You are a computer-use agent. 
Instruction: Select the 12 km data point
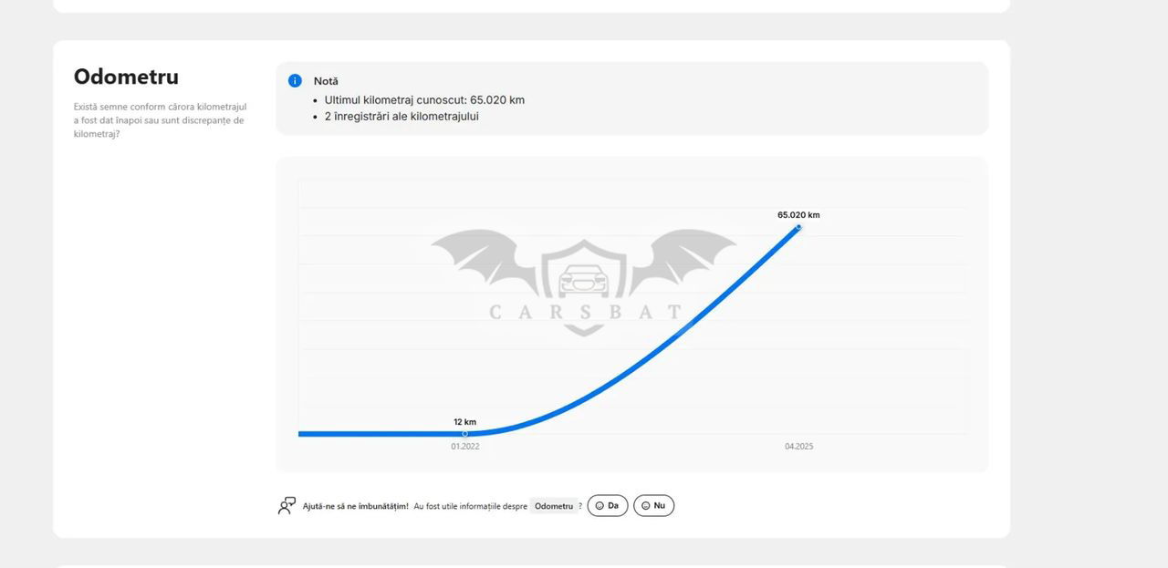point(464,434)
